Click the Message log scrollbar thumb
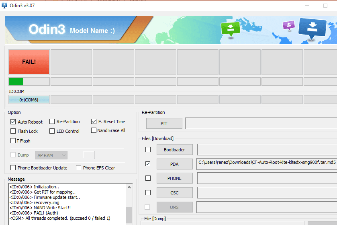Screen dimensions: 337x225 [x=129, y=215]
